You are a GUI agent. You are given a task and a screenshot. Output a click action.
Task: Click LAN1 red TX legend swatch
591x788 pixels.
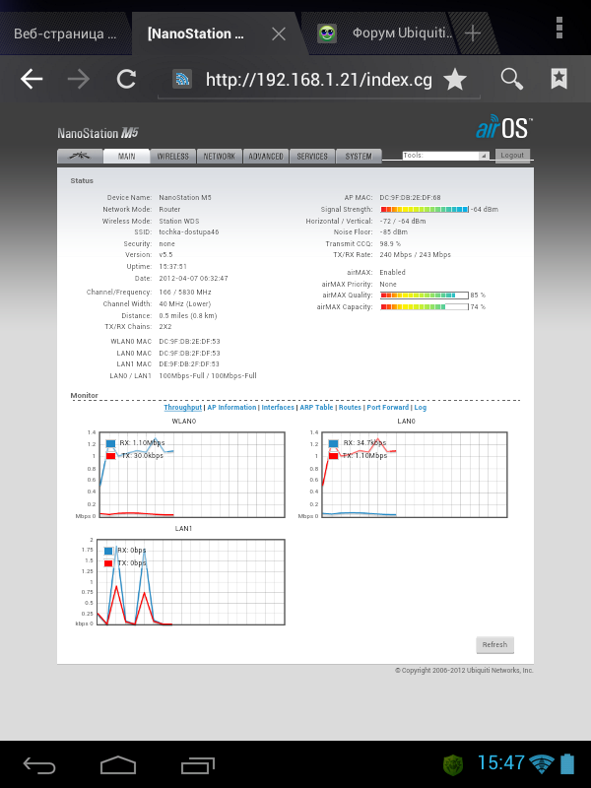pyautogui.click(x=108, y=563)
